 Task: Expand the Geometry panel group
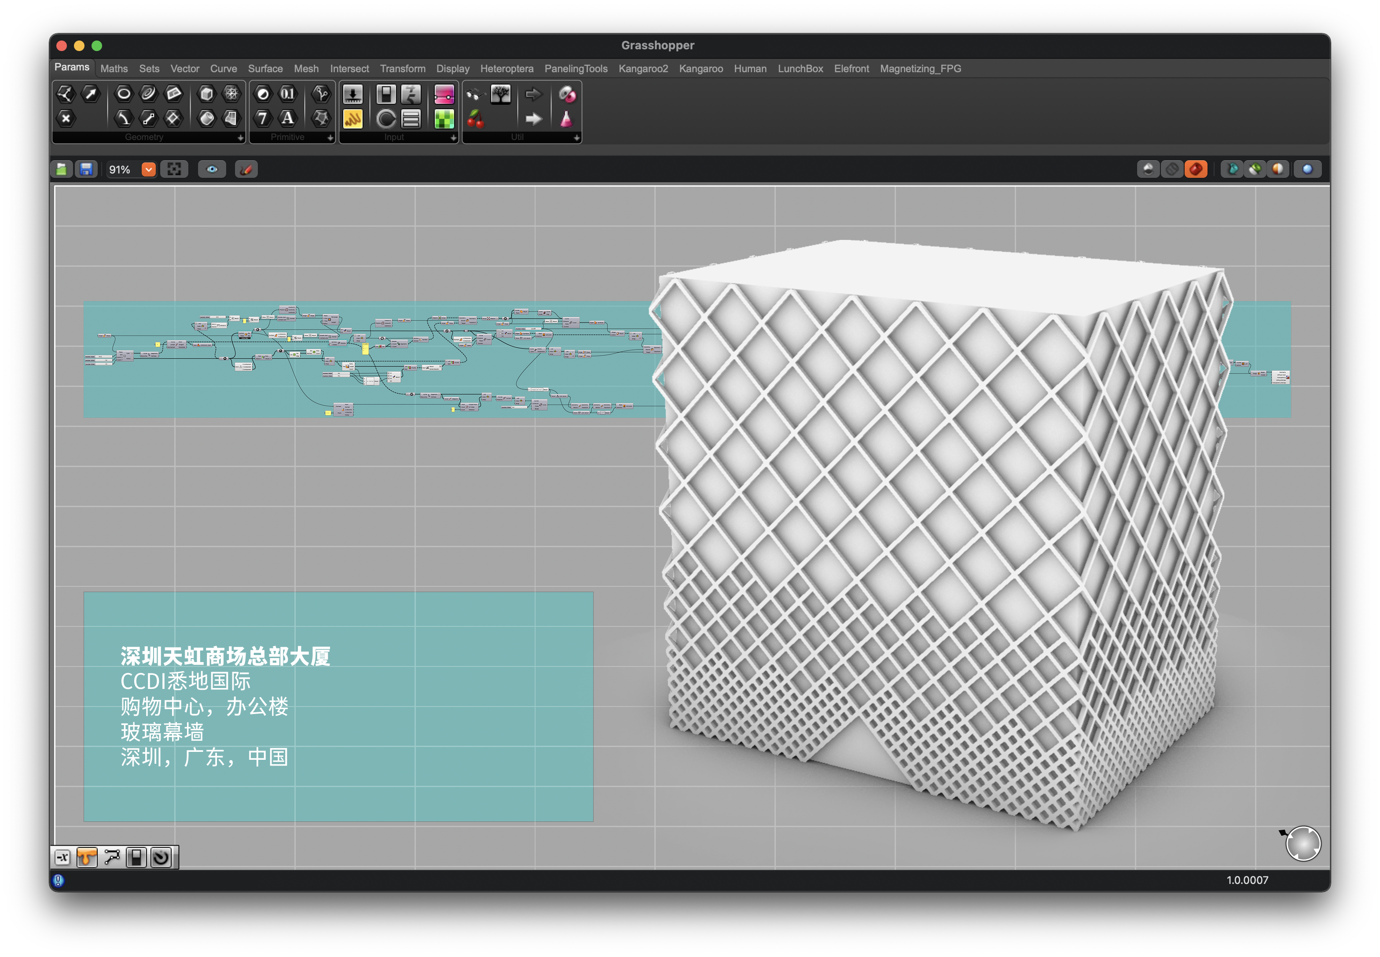[240, 138]
